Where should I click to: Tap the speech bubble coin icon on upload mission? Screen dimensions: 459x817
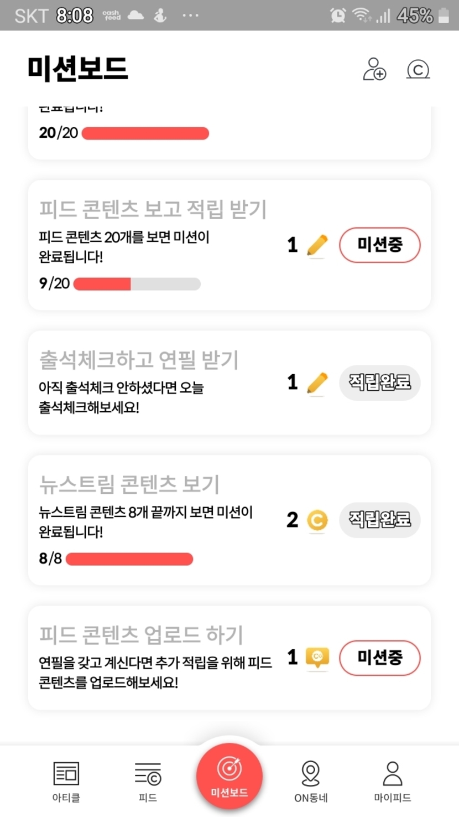point(317,658)
